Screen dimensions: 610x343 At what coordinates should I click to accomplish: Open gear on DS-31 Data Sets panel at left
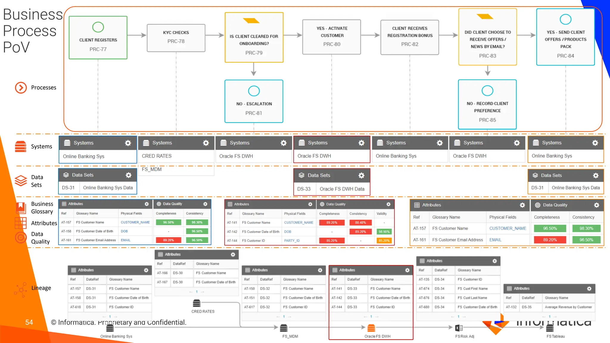click(x=128, y=175)
